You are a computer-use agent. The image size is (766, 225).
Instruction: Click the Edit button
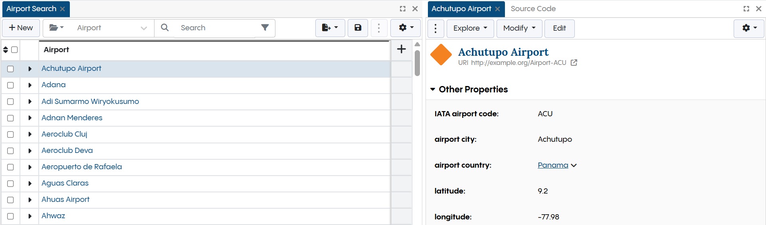[x=559, y=28]
